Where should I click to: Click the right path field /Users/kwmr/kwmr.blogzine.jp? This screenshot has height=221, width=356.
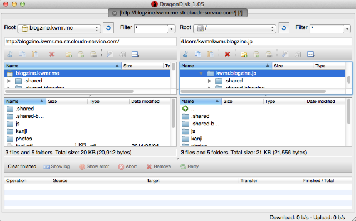pos(266,42)
